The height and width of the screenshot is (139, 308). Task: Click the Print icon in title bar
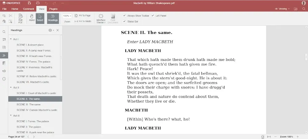tap(38, 3)
